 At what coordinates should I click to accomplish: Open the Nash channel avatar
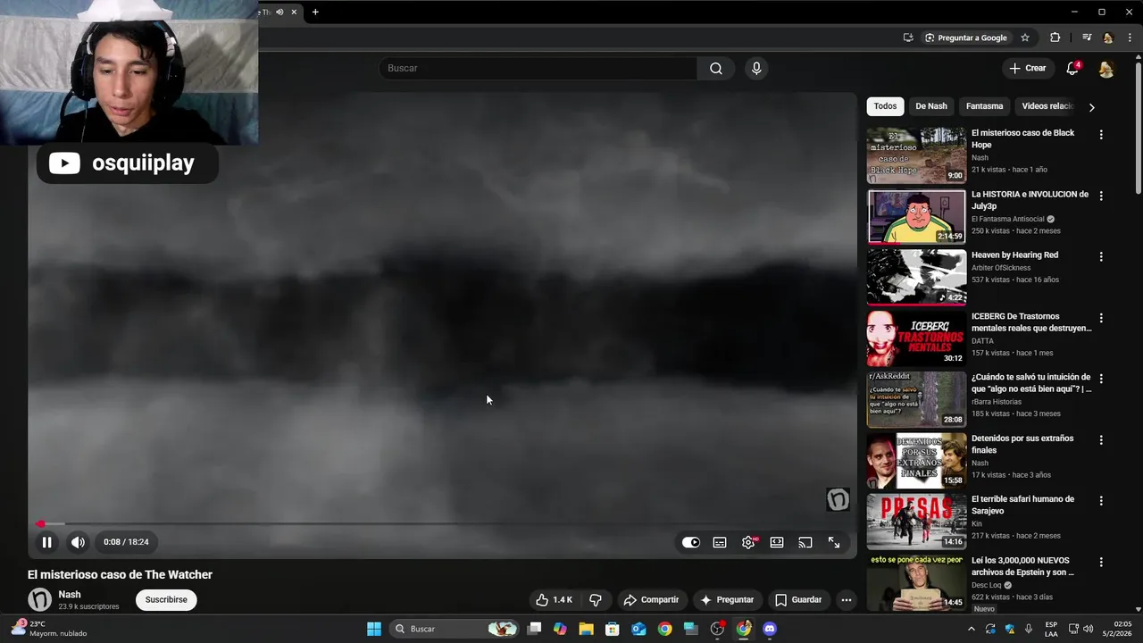click(40, 600)
